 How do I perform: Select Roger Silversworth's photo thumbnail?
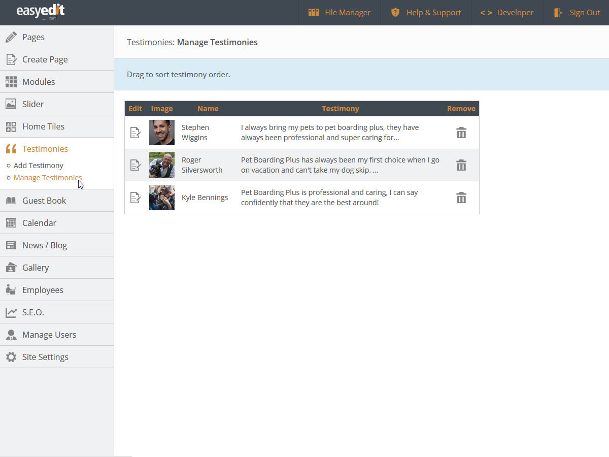click(x=162, y=165)
